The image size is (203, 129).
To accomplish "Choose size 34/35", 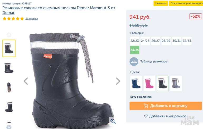I will (134, 50).
